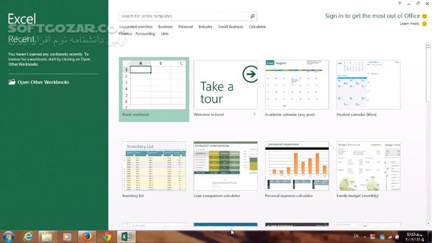432x243 pixels.
Task: Open the folder icon beside Open Other Workbooks
Action: coord(12,82)
